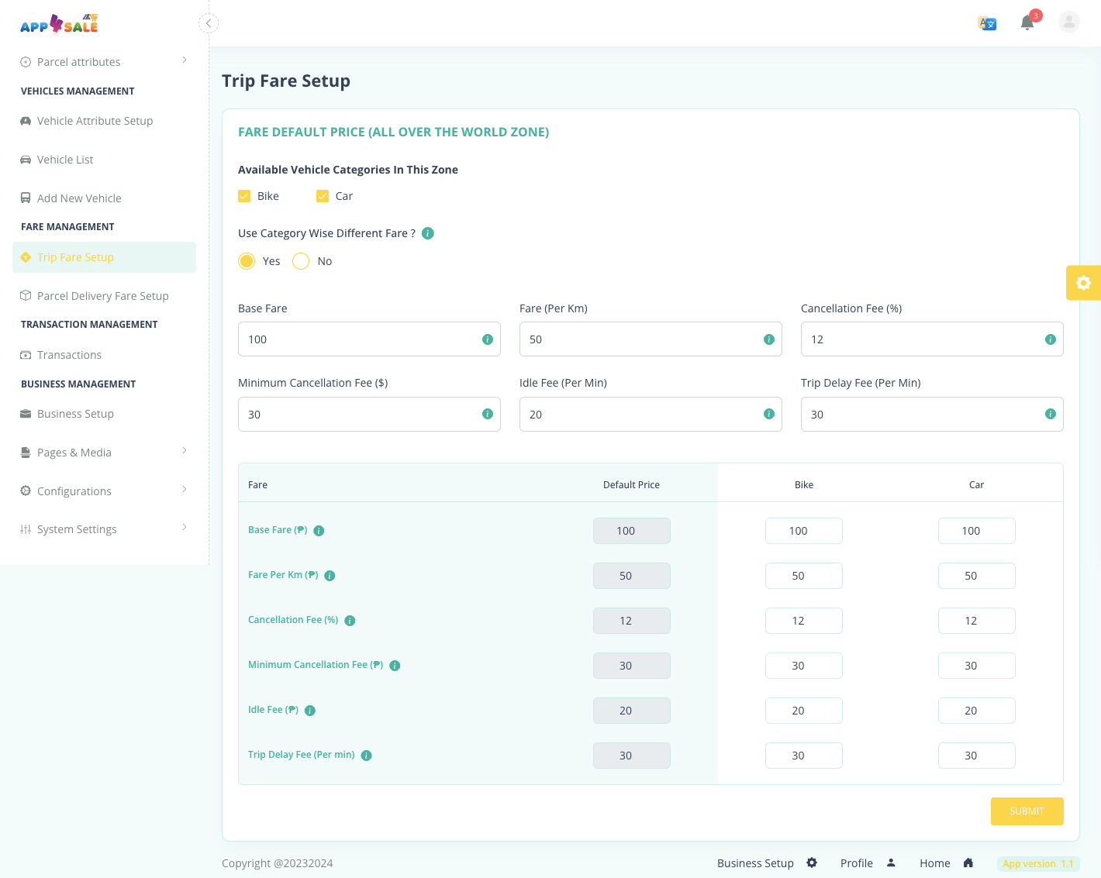Viewport: 1101px width, 878px height.
Task: Select Yes for category wise fare
Action: click(247, 261)
